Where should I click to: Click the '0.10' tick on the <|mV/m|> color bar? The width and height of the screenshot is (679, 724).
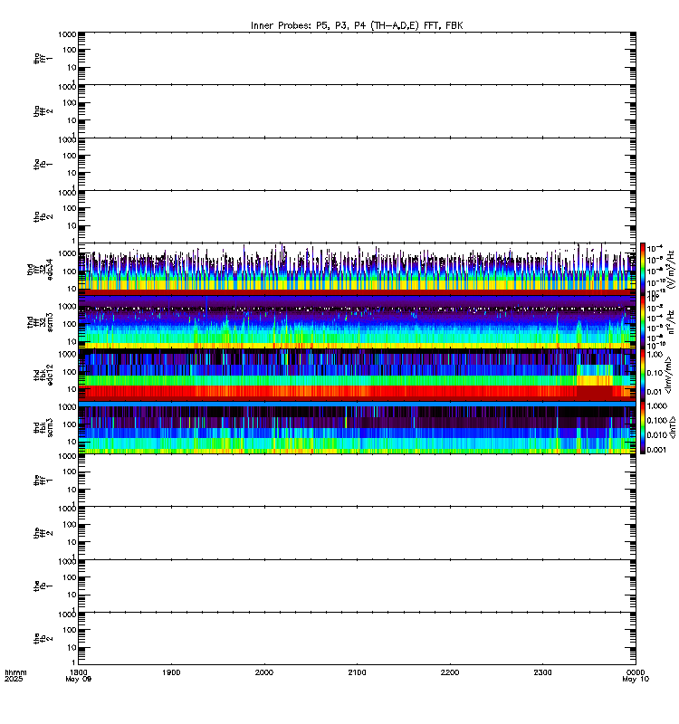(x=655, y=373)
